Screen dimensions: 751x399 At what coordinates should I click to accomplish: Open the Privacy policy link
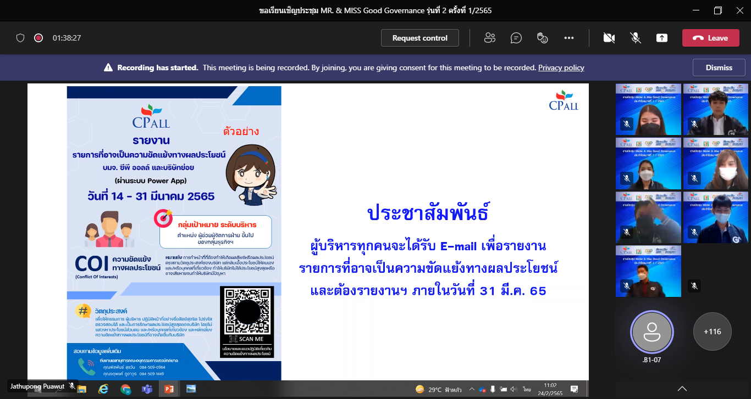[561, 68]
